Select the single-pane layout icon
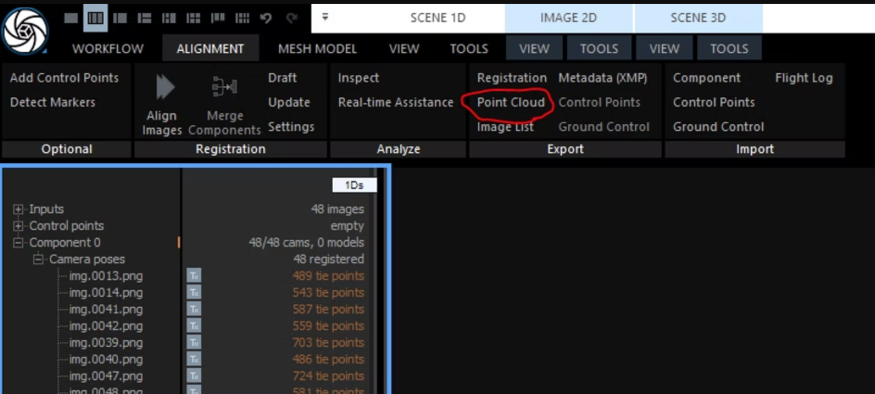 pyautogui.click(x=71, y=18)
